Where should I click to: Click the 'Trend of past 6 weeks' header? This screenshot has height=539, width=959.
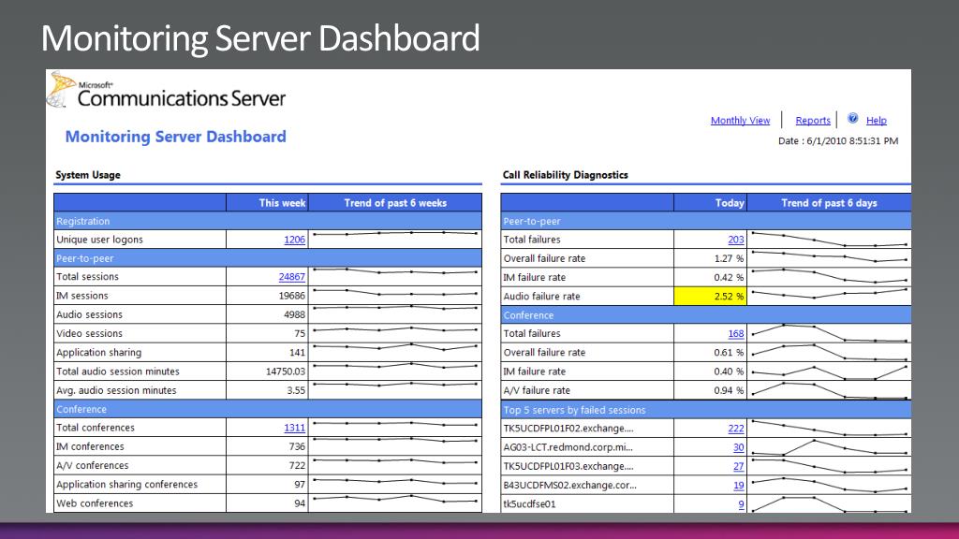point(395,203)
